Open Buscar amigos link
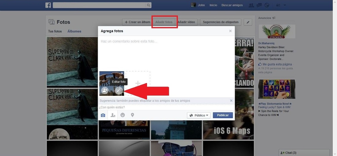The height and width of the screenshot is (156, 337). click(232, 5)
